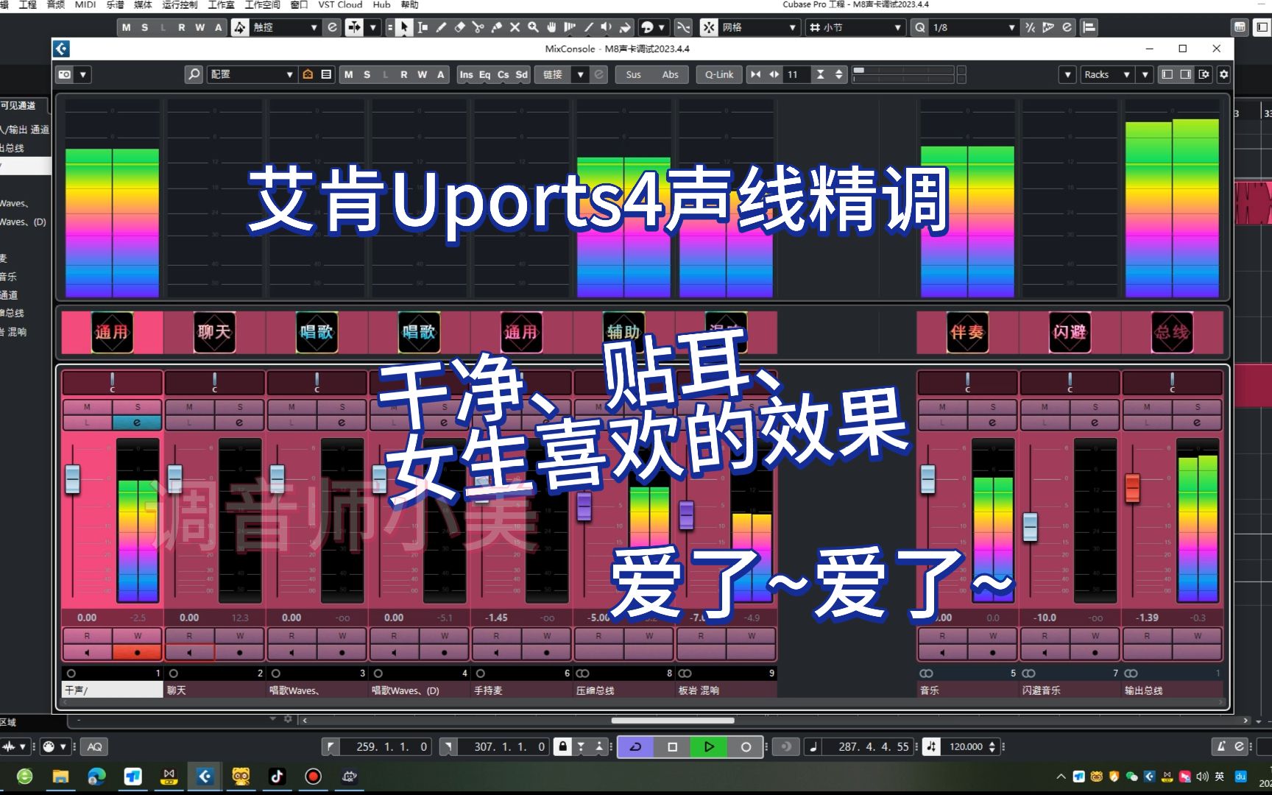The width and height of the screenshot is (1272, 795).
Task: Select the Object Selection arrow tool
Action: pos(404,27)
